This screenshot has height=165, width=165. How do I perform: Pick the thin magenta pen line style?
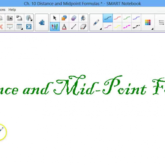coord(108,27)
